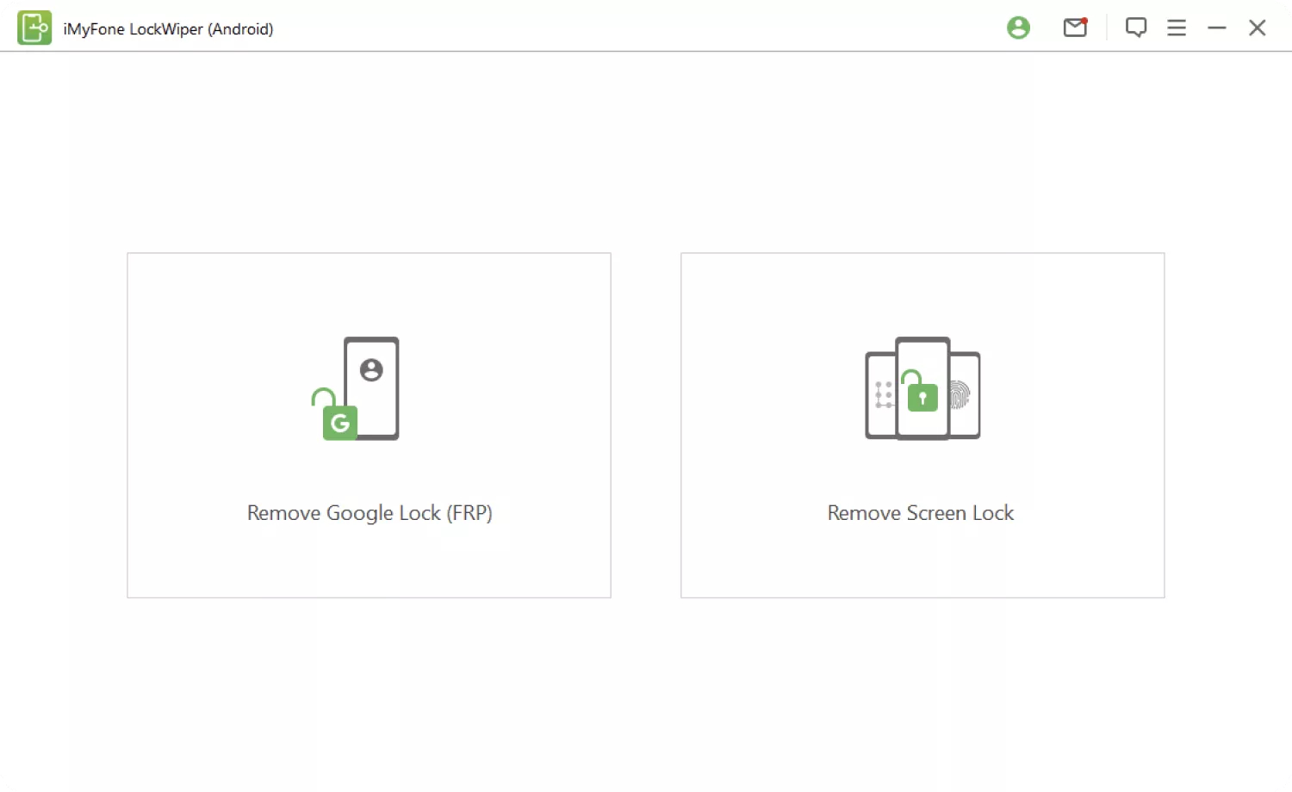Open the feedback chat bubble icon
The height and width of the screenshot is (792, 1292).
(x=1136, y=28)
